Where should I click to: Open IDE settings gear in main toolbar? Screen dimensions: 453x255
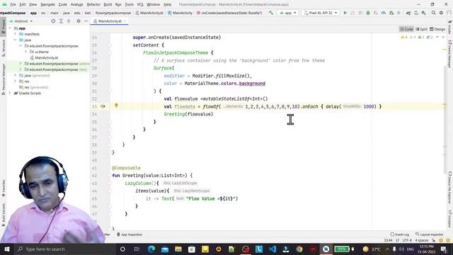441,13
